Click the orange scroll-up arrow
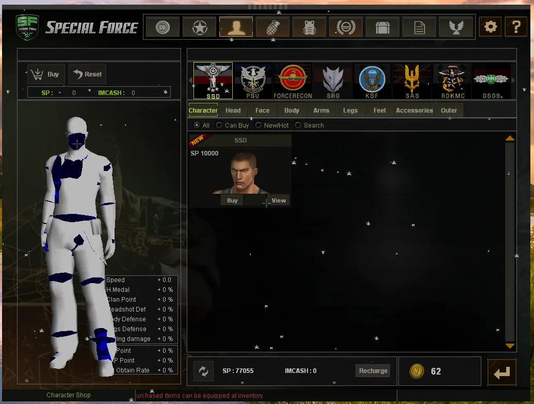This screenshot has width=534, height=404. (510, 138)
